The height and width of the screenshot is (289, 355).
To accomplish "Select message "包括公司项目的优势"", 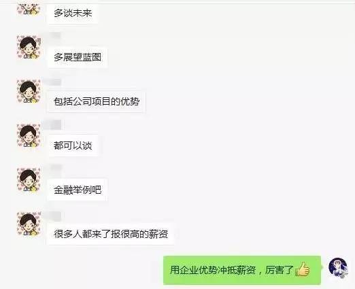I will 97,101.
